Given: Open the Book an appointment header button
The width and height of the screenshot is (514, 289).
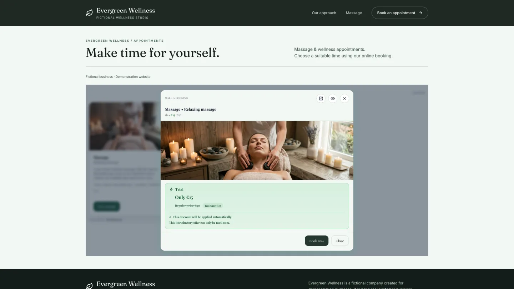Looking at the screenshot, I should click(400, 13).
